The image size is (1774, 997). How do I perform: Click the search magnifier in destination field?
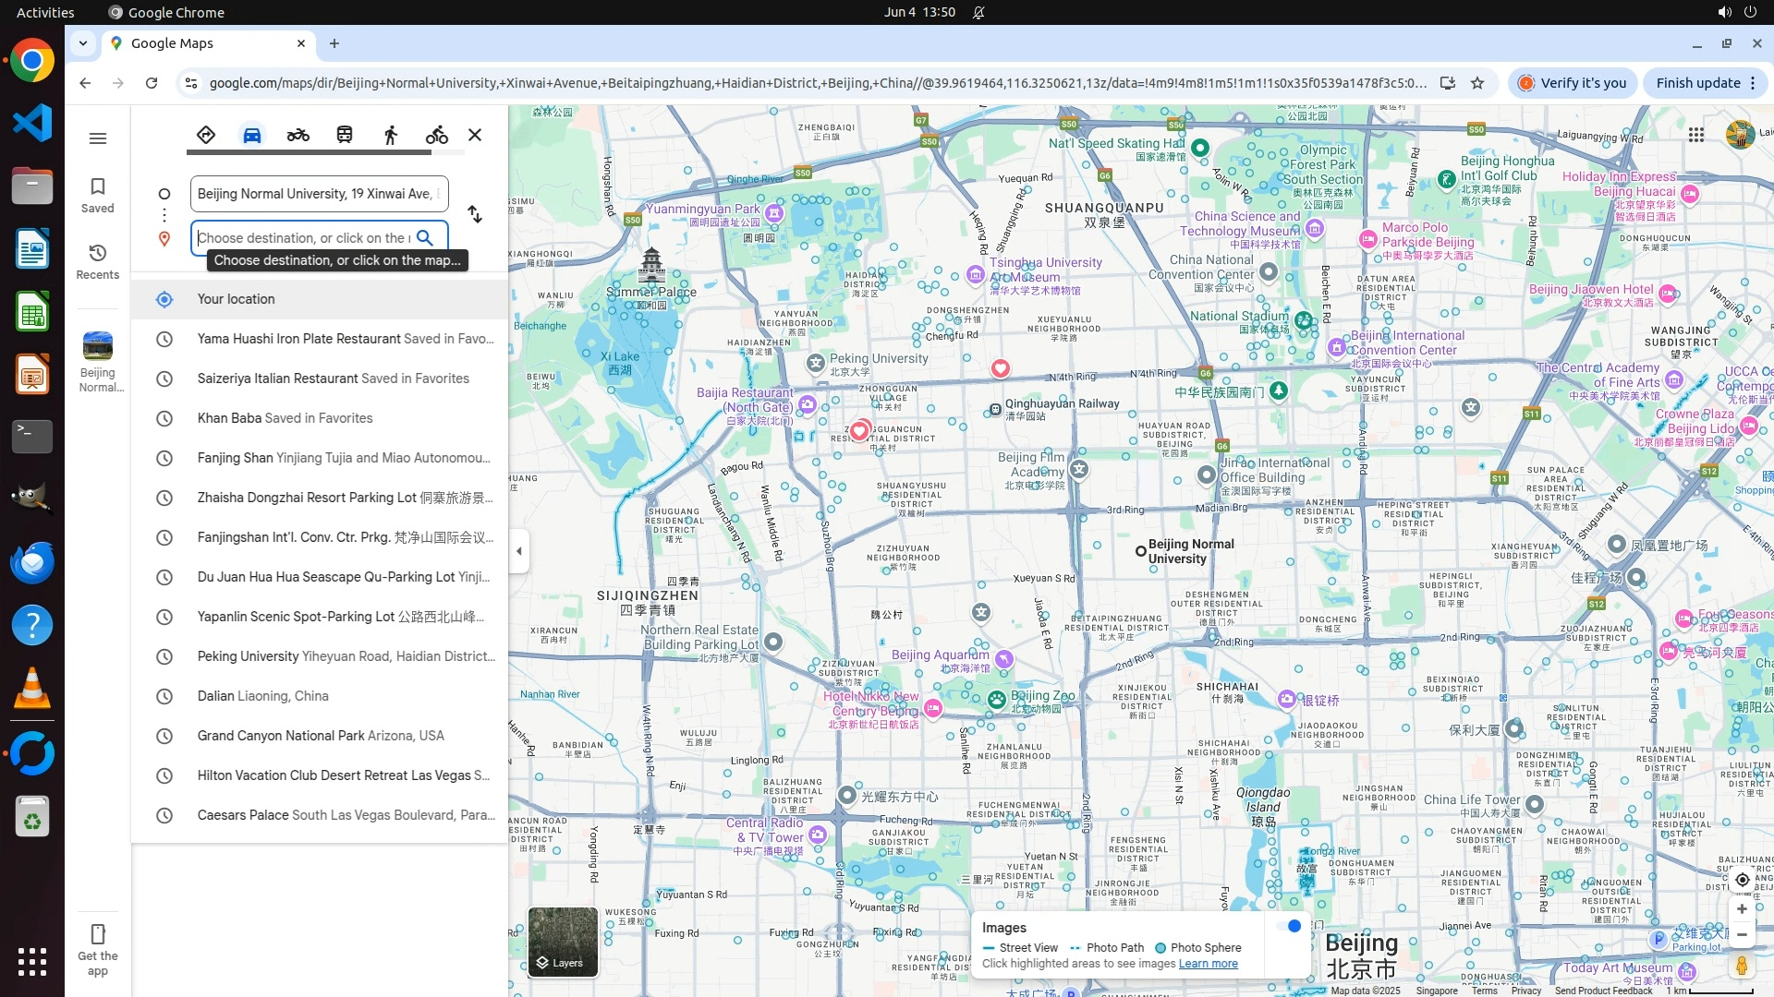425,238
